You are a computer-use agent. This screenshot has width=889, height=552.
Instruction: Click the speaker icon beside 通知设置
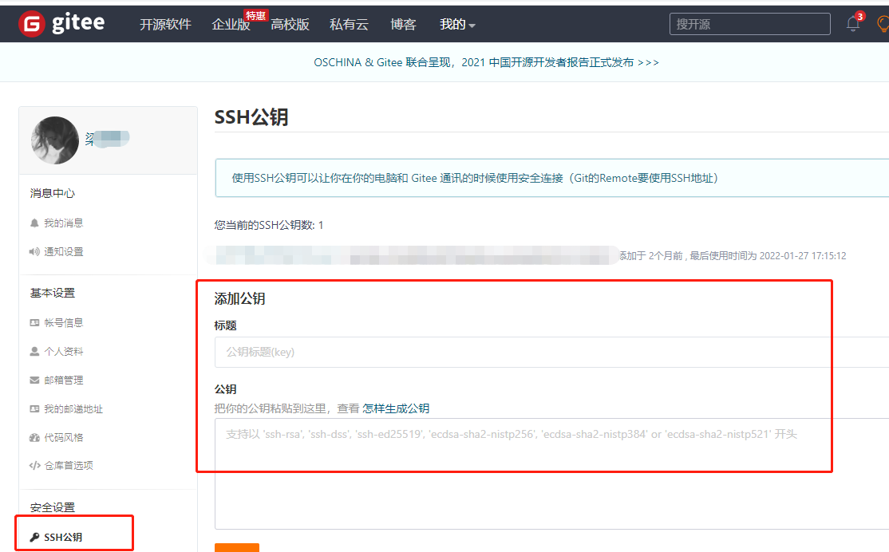pos(34,251)
